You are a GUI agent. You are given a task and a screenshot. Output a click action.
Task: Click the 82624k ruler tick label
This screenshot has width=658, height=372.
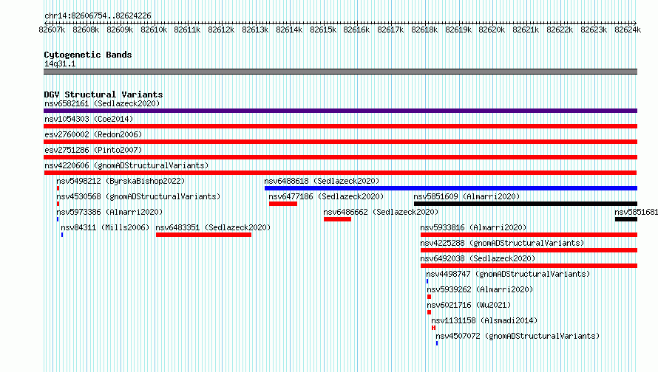coord(628,30)
